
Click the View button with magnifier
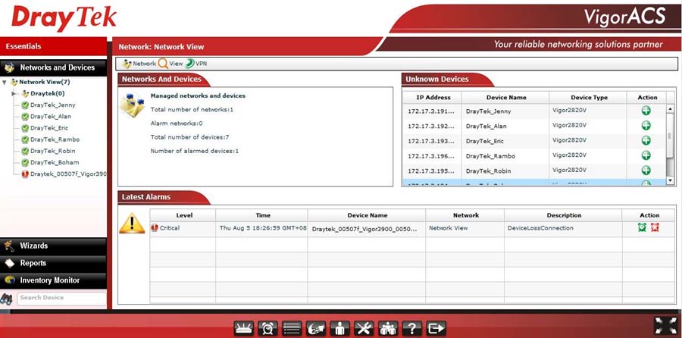click(x=170, y=64)
